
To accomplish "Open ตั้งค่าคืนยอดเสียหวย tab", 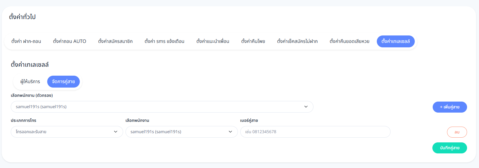I will (349, 41).
